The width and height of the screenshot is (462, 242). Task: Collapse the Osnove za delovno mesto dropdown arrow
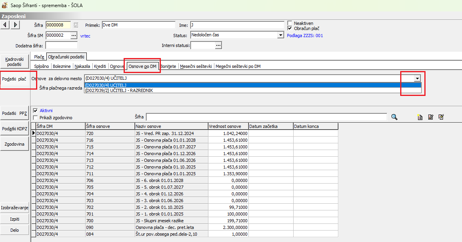(417, 79)
